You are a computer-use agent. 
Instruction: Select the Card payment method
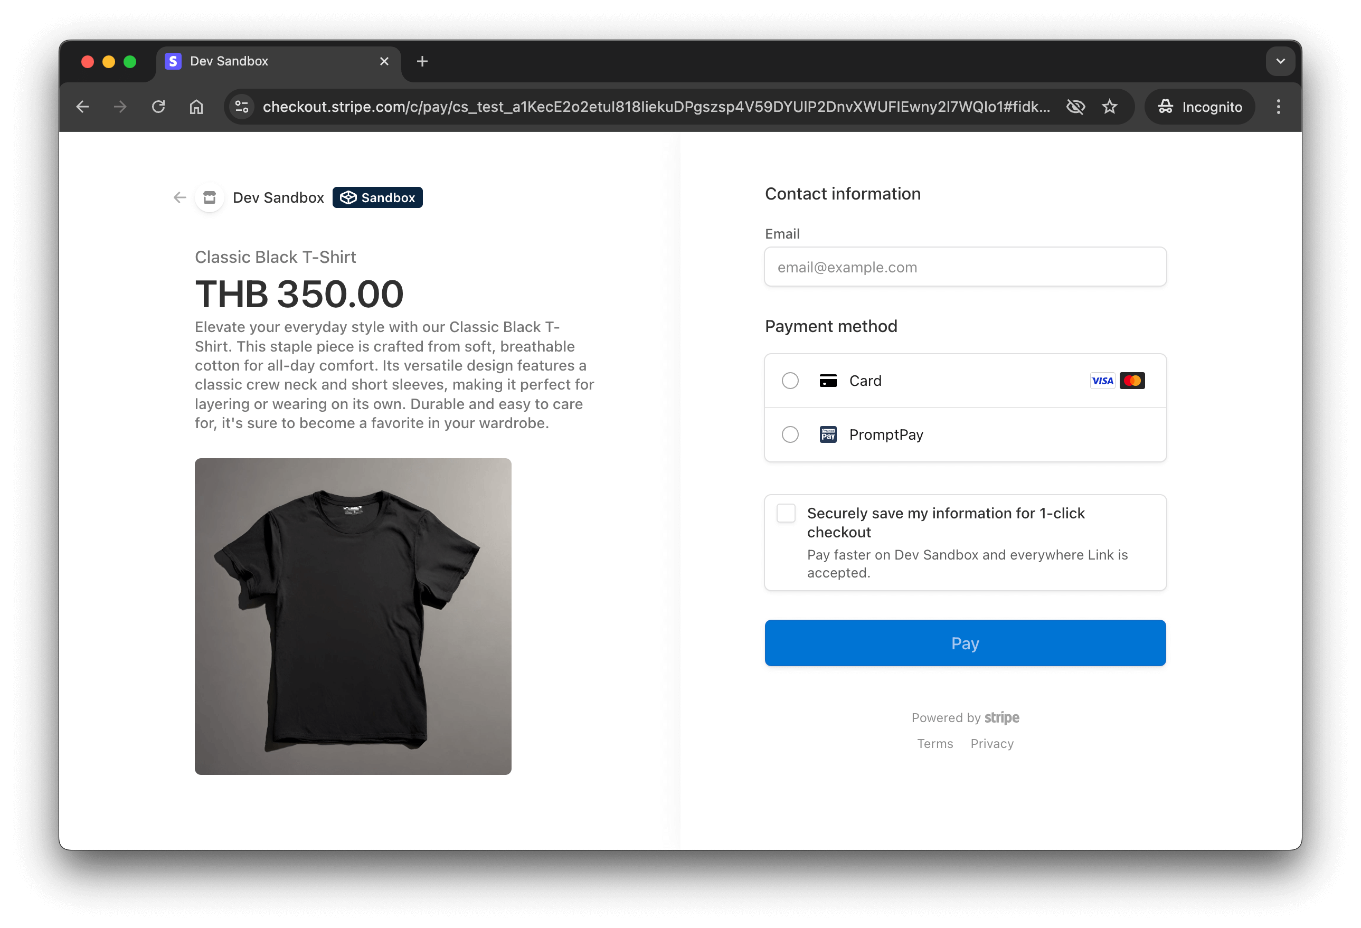(790, 381)
